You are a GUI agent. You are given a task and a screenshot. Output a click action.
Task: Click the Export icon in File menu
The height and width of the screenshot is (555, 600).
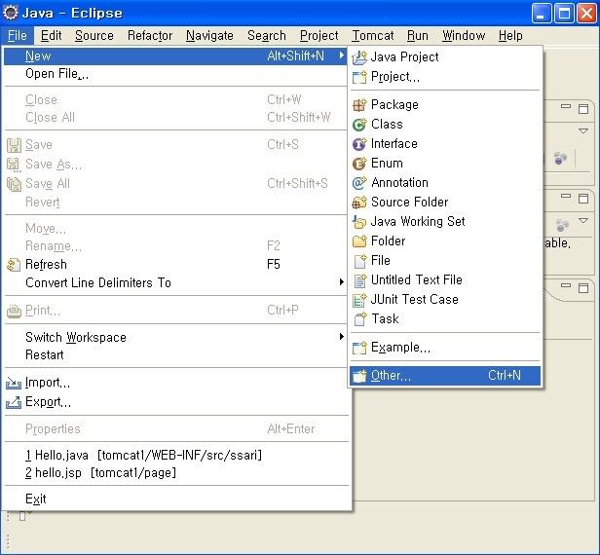click(x=14, y=402)
